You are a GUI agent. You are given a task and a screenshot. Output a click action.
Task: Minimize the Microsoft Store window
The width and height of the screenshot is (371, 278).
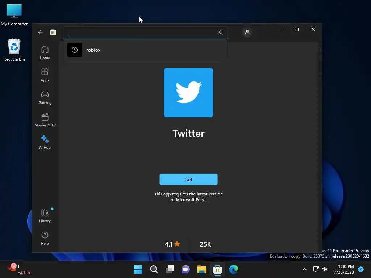coord(280,29)
